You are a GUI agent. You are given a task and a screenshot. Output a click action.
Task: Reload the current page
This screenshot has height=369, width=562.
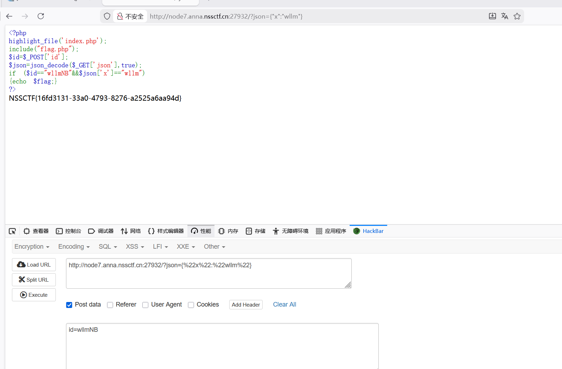click(41, 16)
